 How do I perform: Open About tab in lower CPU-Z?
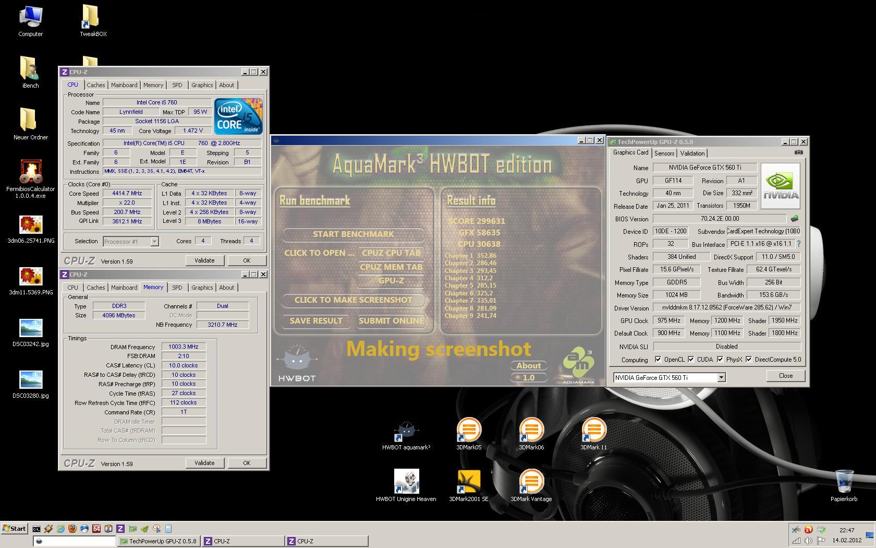226,288
